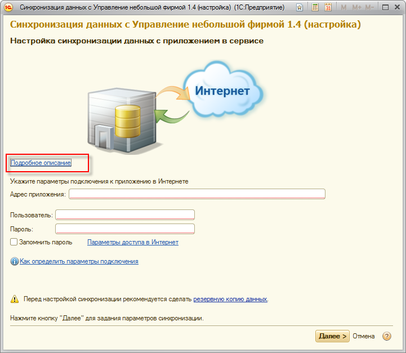Click the Далее button
This screenshot has height=353, width=406.
pyautogui.click(x=332, y=336)
